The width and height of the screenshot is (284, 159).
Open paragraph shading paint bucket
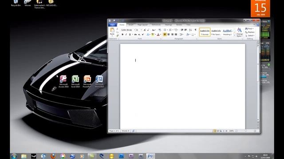coord(187,34)
